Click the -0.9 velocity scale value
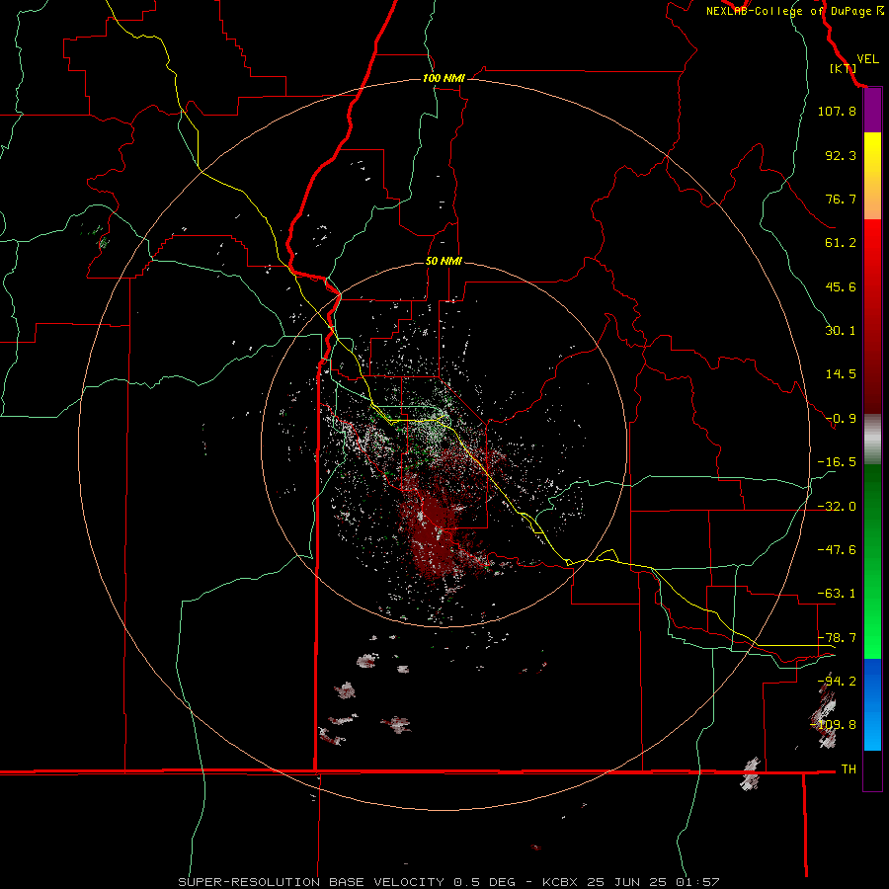889x889 pixels. click(x=841, y=419)
